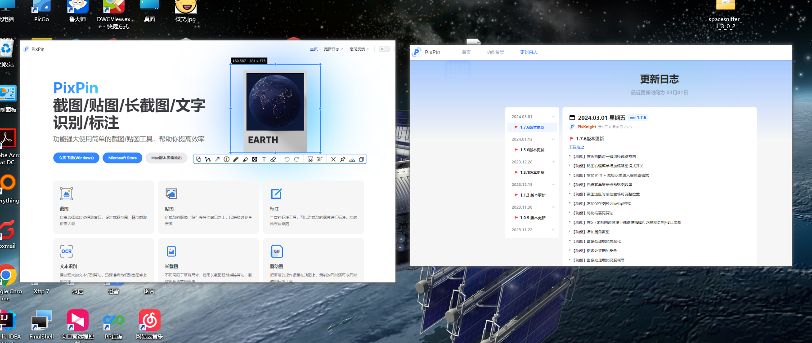Open 更新日志 tab in right window

[529, 53]
